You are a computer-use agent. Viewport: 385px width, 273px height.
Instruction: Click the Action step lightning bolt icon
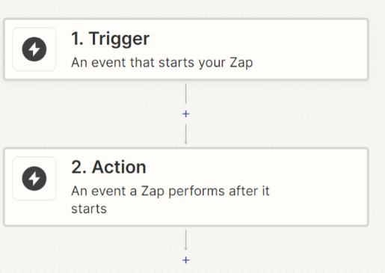(34, 178)
